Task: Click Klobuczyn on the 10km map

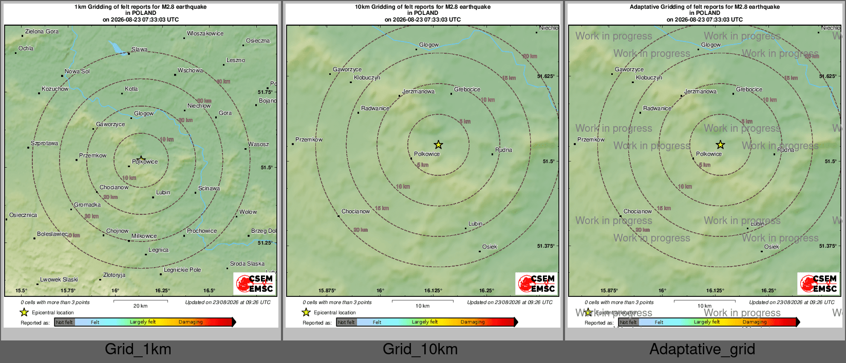Action: (367, 77)
